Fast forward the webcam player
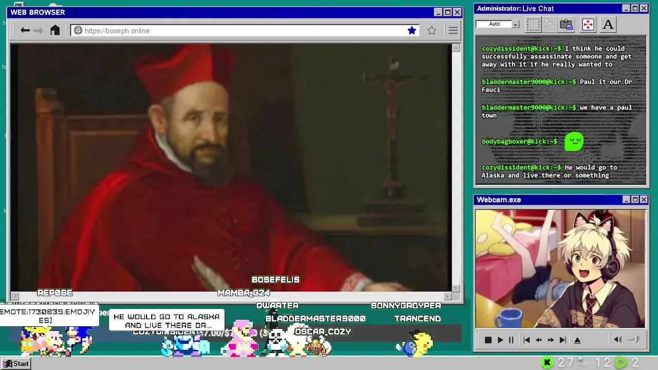 551,340
